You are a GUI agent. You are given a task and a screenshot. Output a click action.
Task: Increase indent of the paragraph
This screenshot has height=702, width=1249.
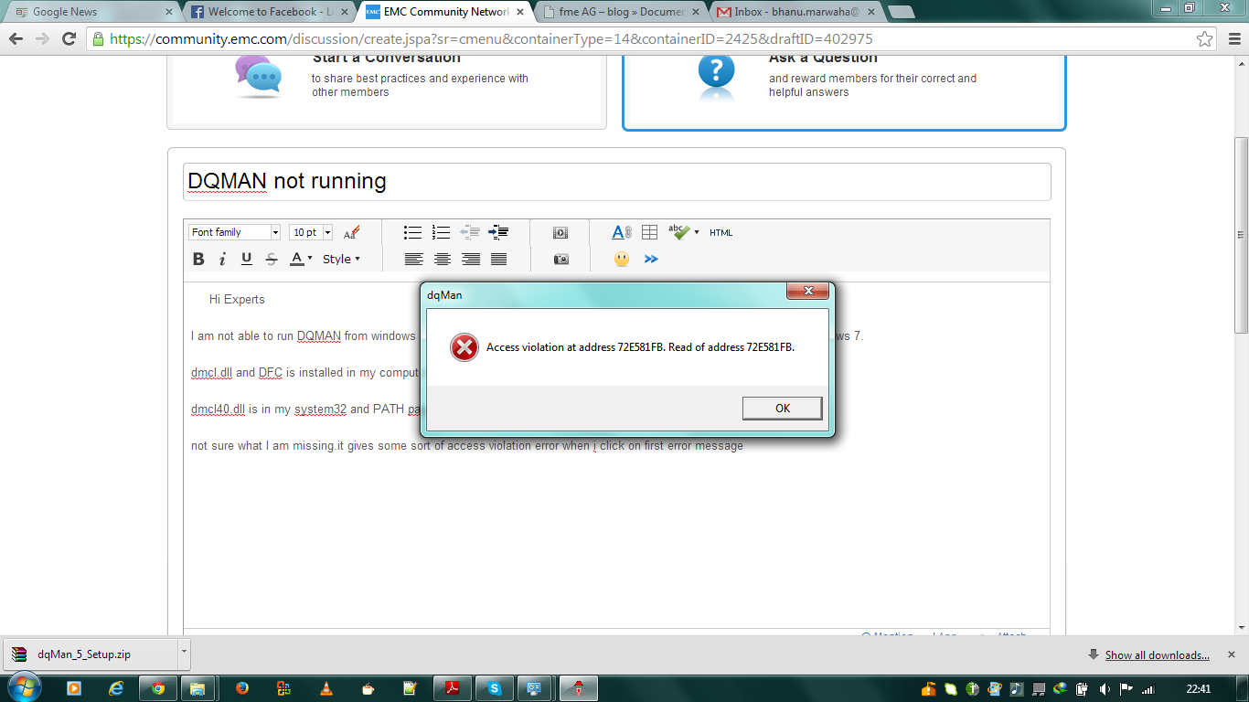pos(498,232)
